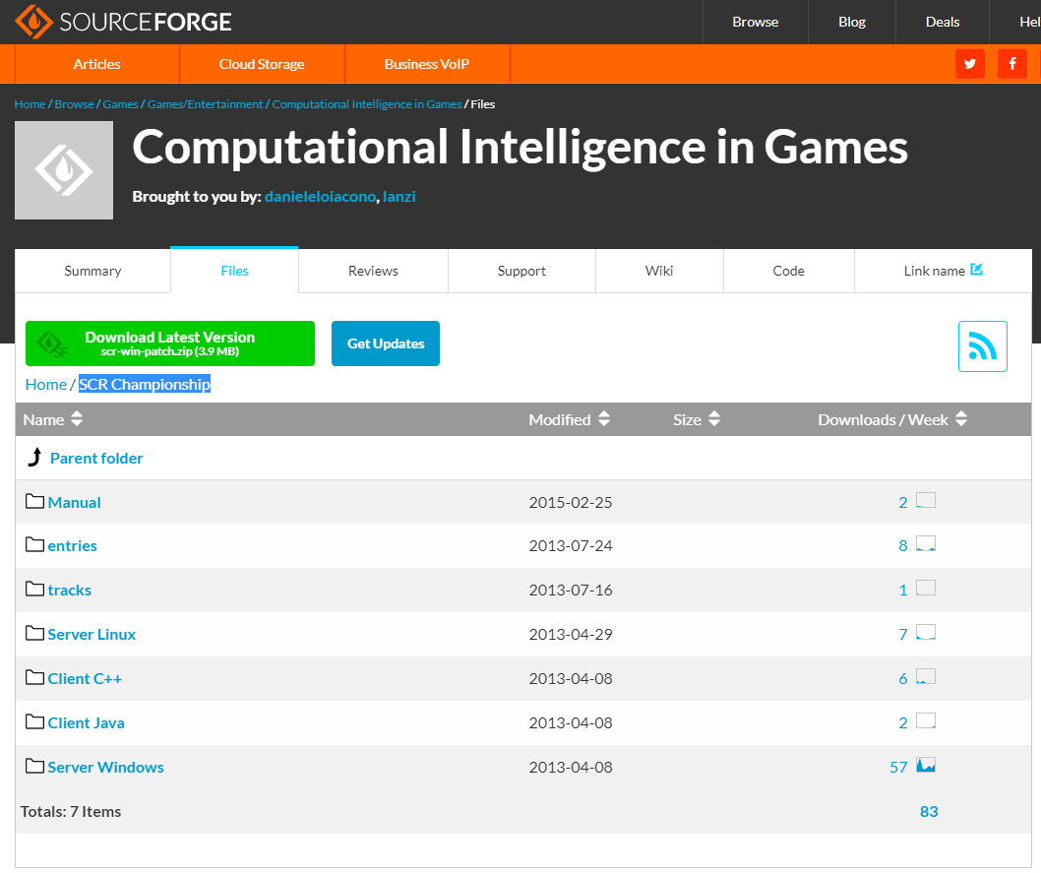Click the edit icon beside Link name
The width and height of the screenshot is (1041, 873).
click(x=977, y=269)
